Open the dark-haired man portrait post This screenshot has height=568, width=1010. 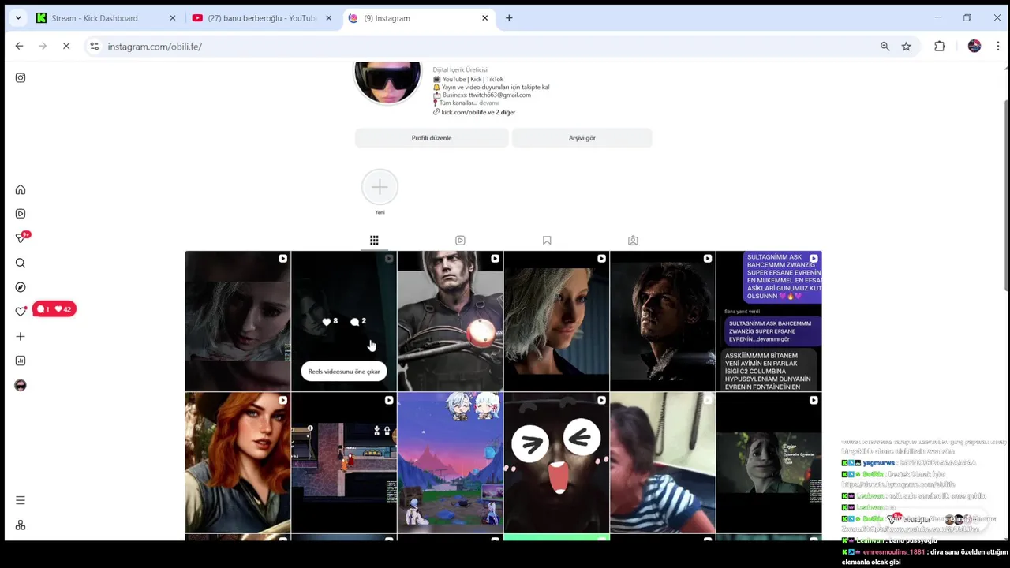point(662,321)
